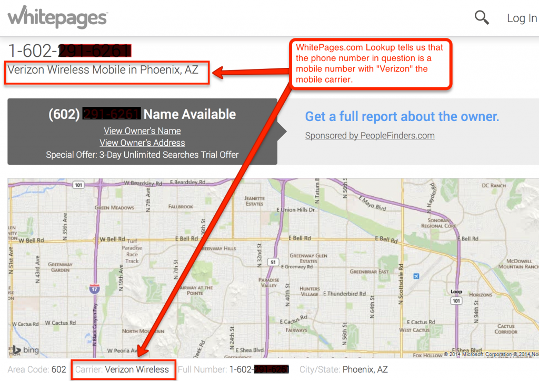Click 'City/State: Phoenix, AZ' text
The image size is (539, 381).
point(343,369)
